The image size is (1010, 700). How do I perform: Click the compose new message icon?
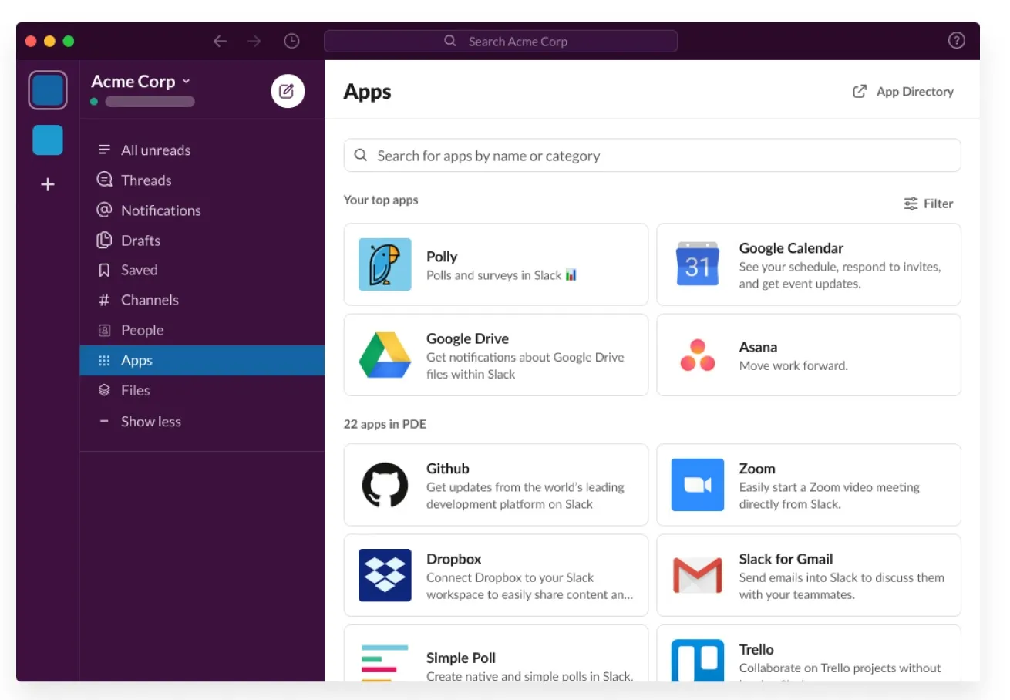coord(288,92)
